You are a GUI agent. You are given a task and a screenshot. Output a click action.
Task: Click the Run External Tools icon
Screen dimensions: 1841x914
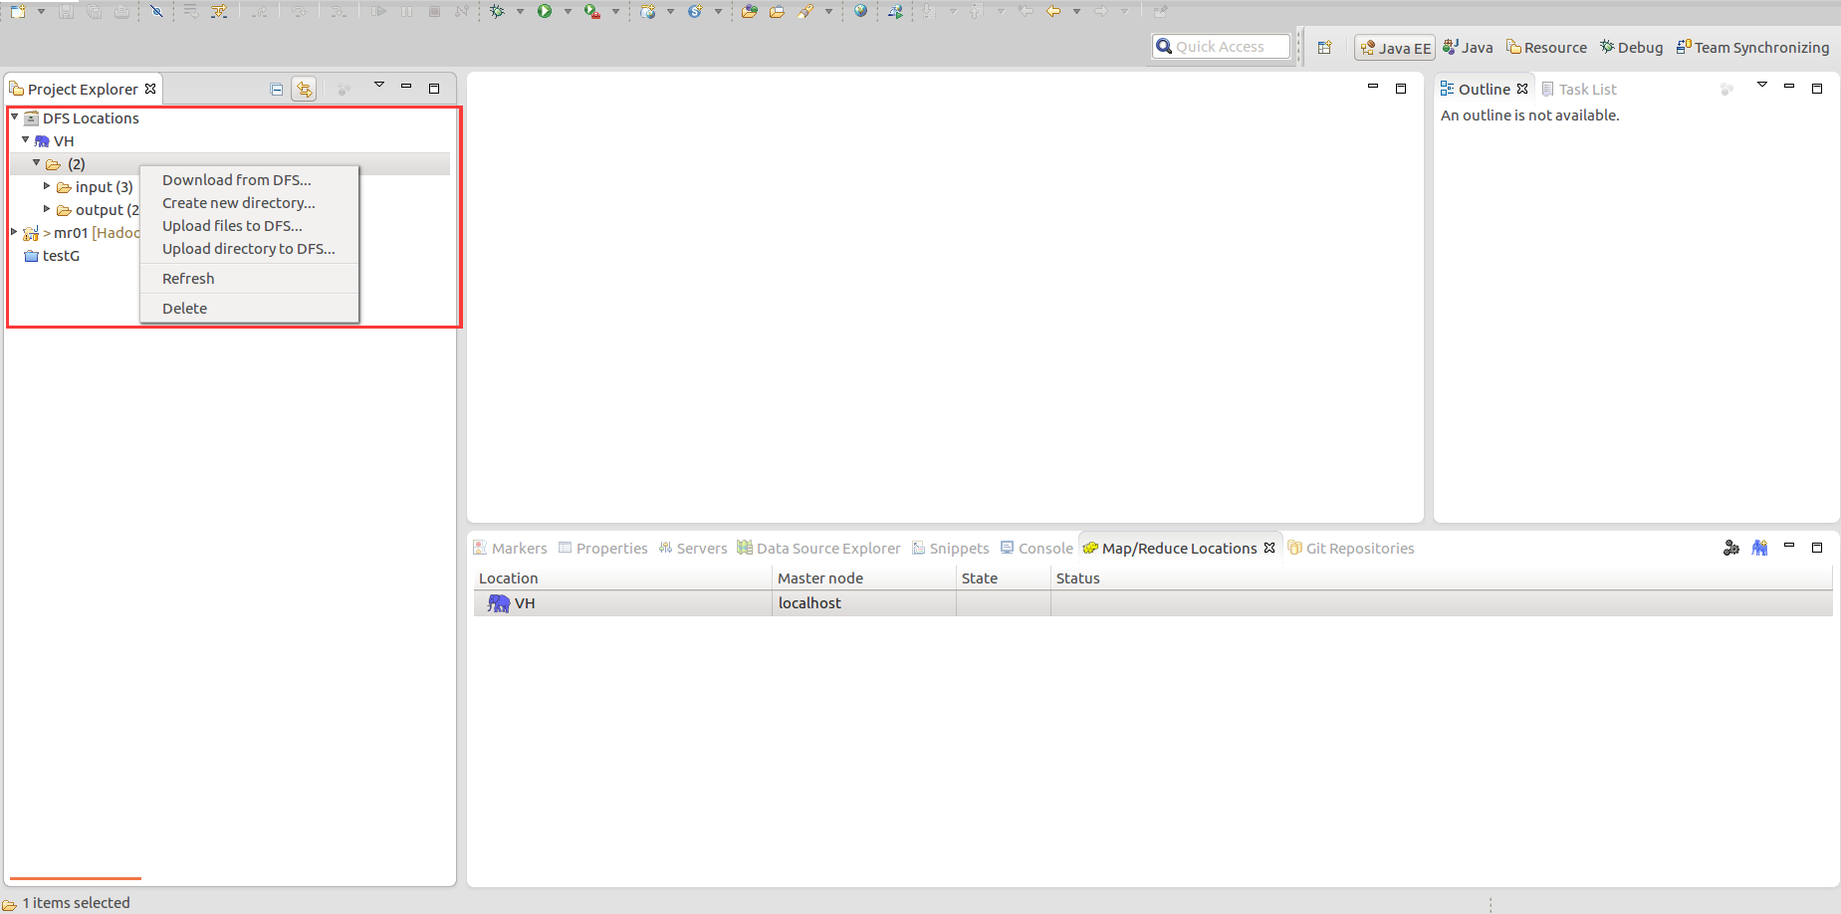[592, 11]
